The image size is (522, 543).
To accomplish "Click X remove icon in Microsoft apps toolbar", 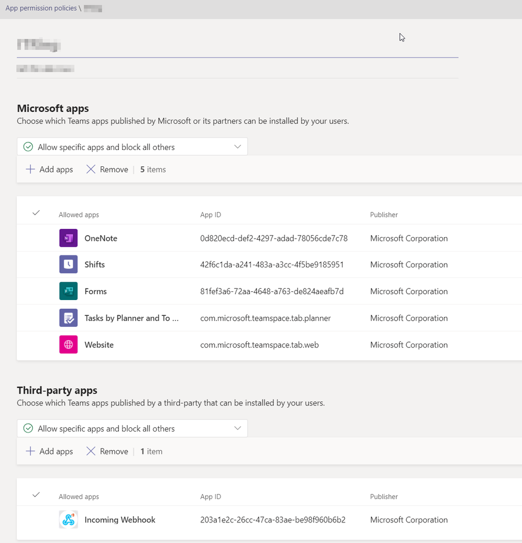I will pyautogui.click(x=91, y=169).
